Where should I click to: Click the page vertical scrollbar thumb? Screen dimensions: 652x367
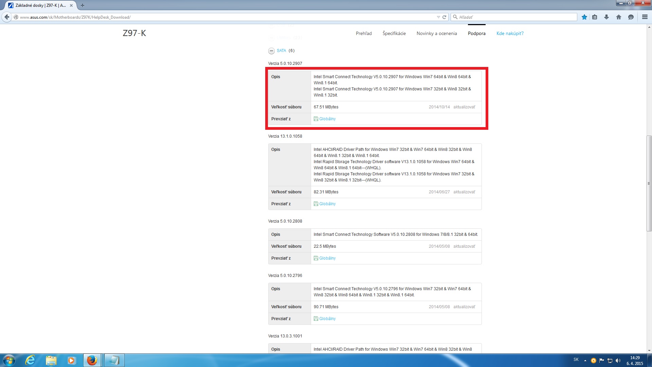tap(649, 183)
